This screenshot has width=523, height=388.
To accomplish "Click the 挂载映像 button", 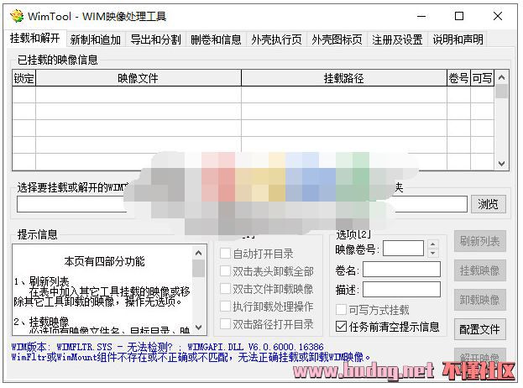I will pyautogui.click(x=480, y=270).
